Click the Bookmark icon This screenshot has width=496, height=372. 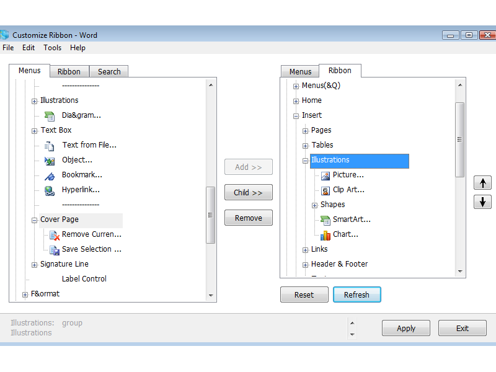50,175
